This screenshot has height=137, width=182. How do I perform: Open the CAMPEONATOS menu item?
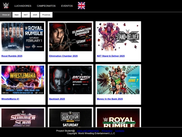(x=46, y=6)
